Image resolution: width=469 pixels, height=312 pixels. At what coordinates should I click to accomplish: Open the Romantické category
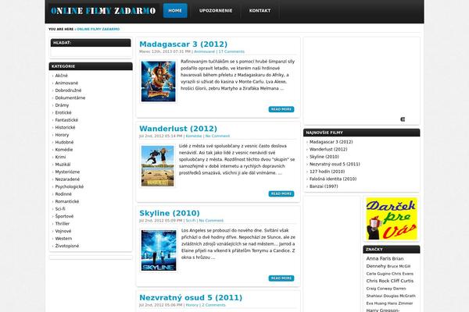coord(67,201)
